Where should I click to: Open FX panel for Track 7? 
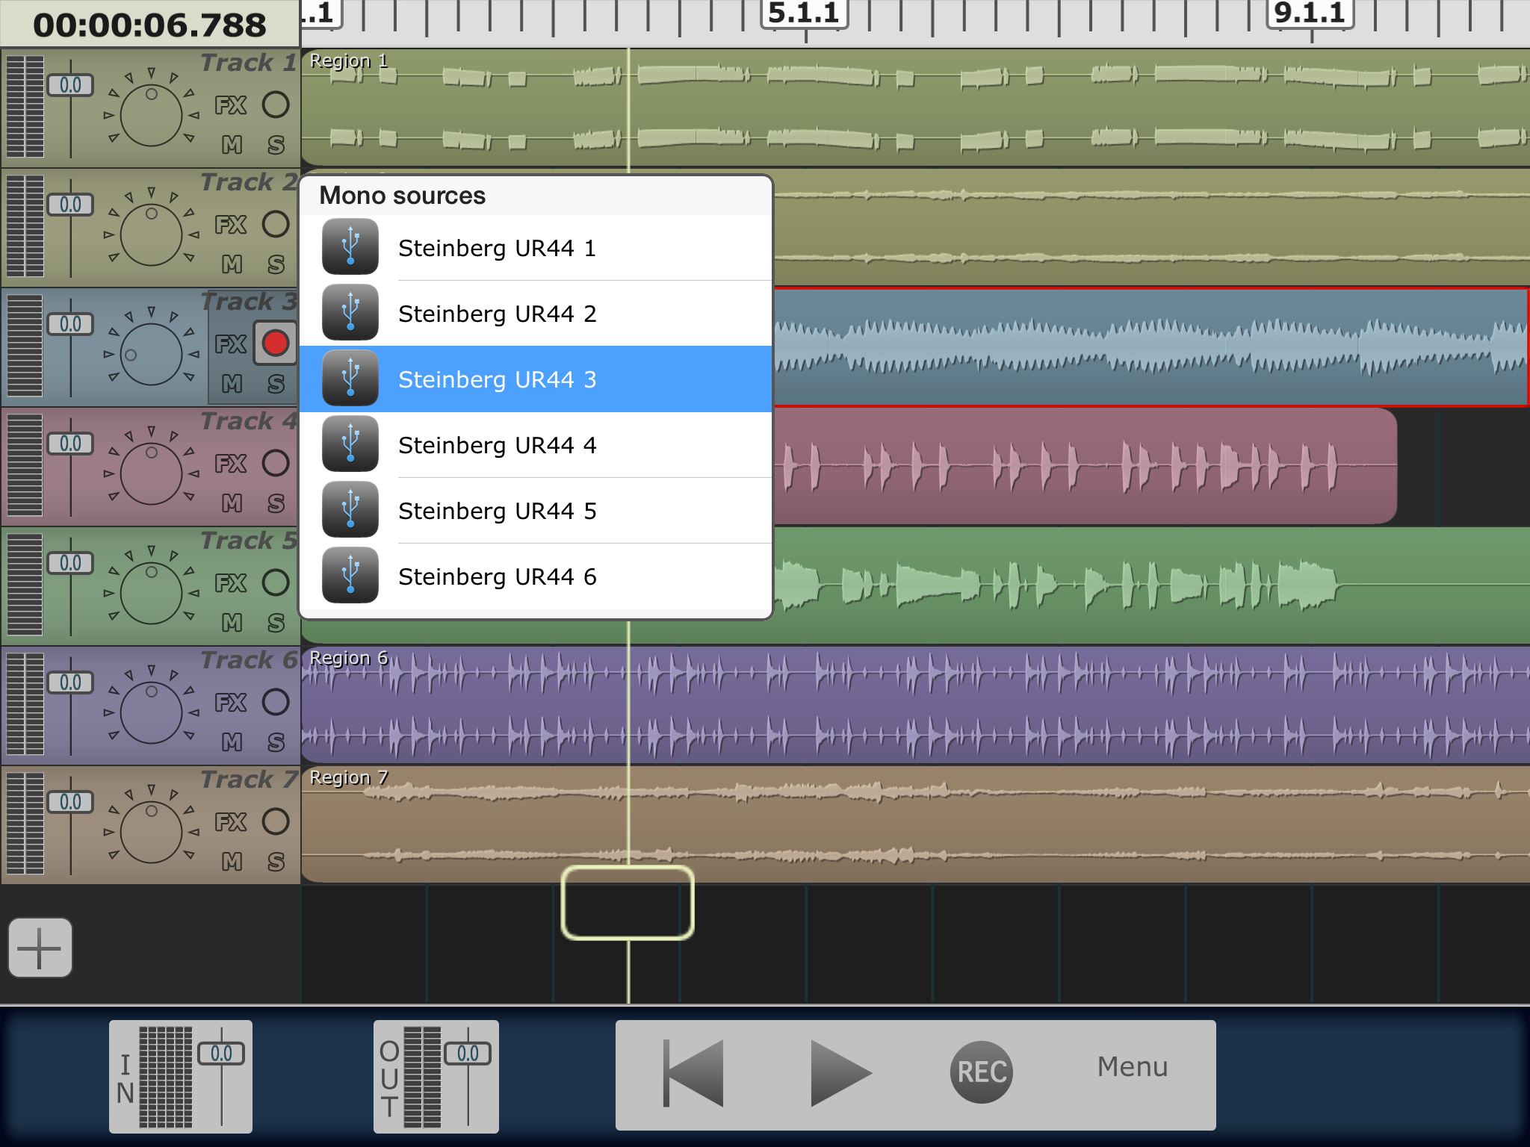click(x=231, y=822)
